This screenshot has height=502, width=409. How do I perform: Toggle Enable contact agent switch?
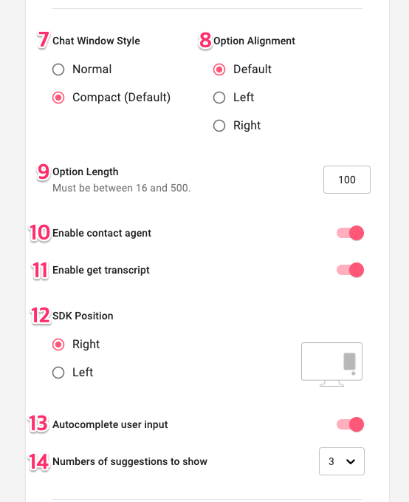pyautogui.click(x=350, y=233)
